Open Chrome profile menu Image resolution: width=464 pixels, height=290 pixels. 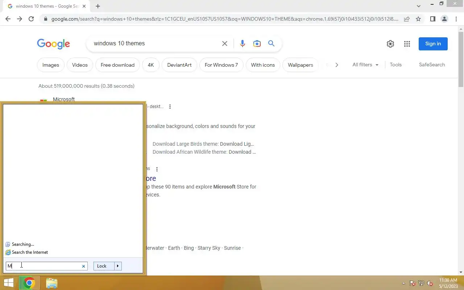point(444,19)
